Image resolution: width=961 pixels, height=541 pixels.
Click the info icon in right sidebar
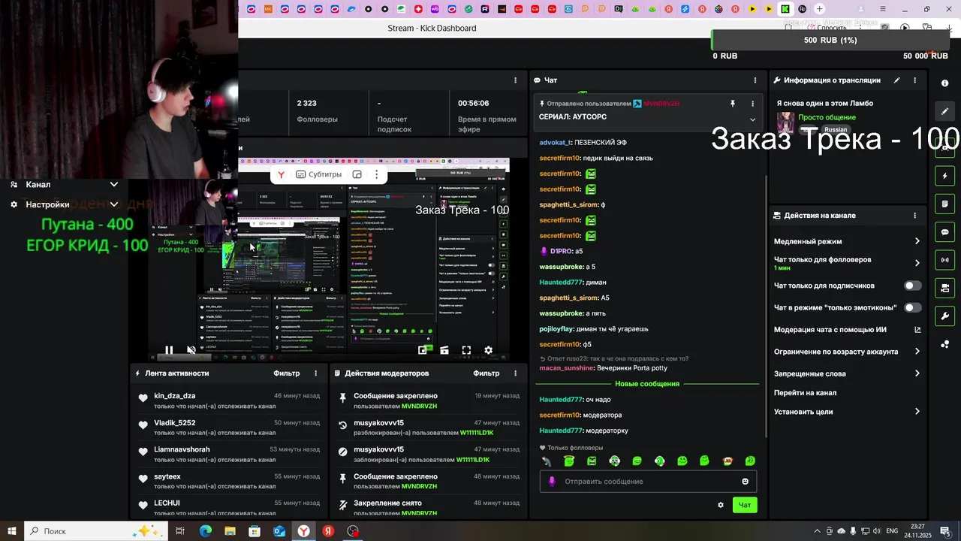(x=945, y=83)
